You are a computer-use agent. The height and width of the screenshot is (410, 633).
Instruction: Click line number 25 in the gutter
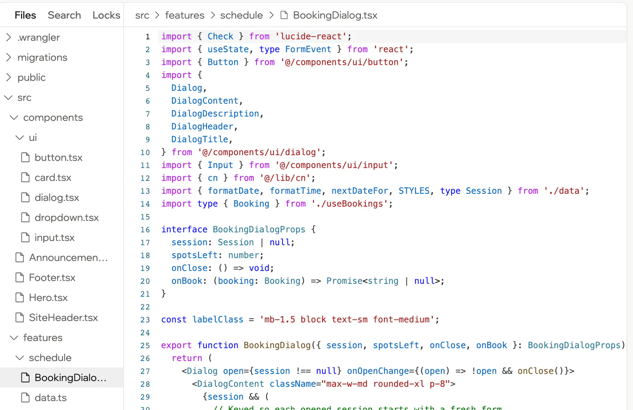pyautogui.click(x=145, y=345)
